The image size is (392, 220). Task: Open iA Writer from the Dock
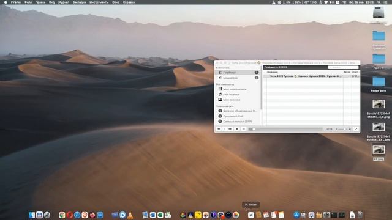click(251, 215)
